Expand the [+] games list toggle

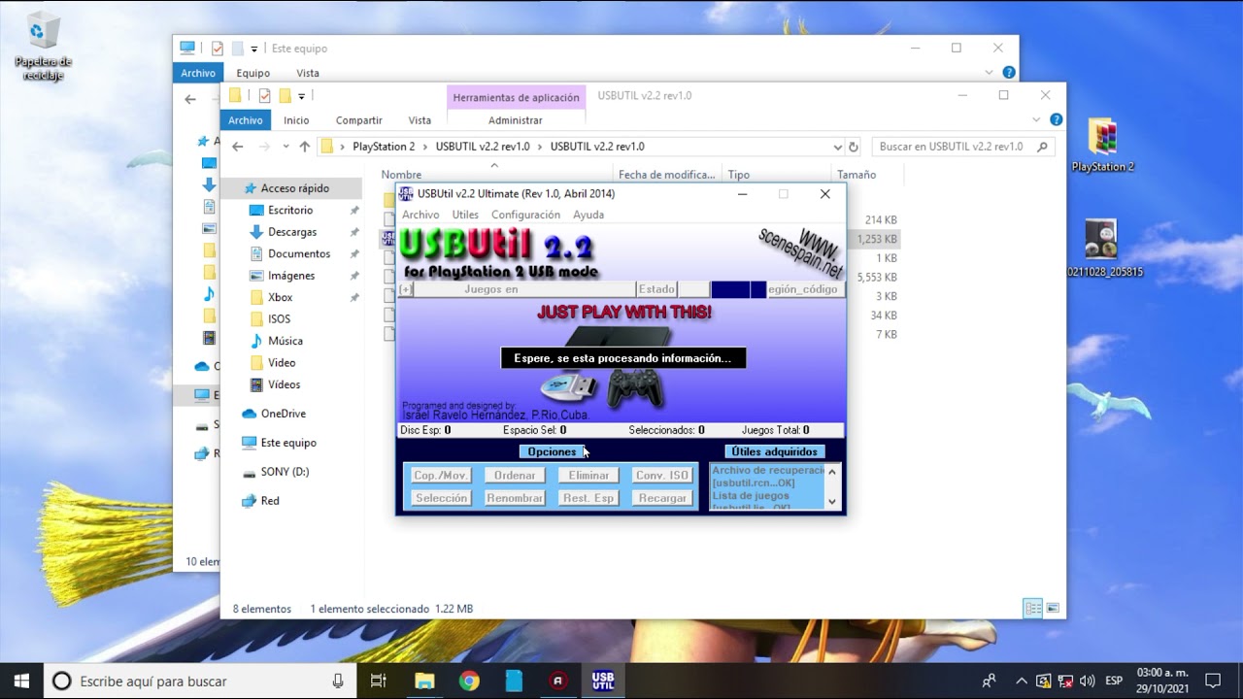[x=407, y=289]
